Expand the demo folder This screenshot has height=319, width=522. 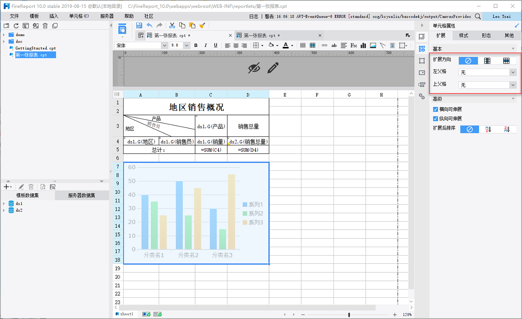click(x=4, y=35)
